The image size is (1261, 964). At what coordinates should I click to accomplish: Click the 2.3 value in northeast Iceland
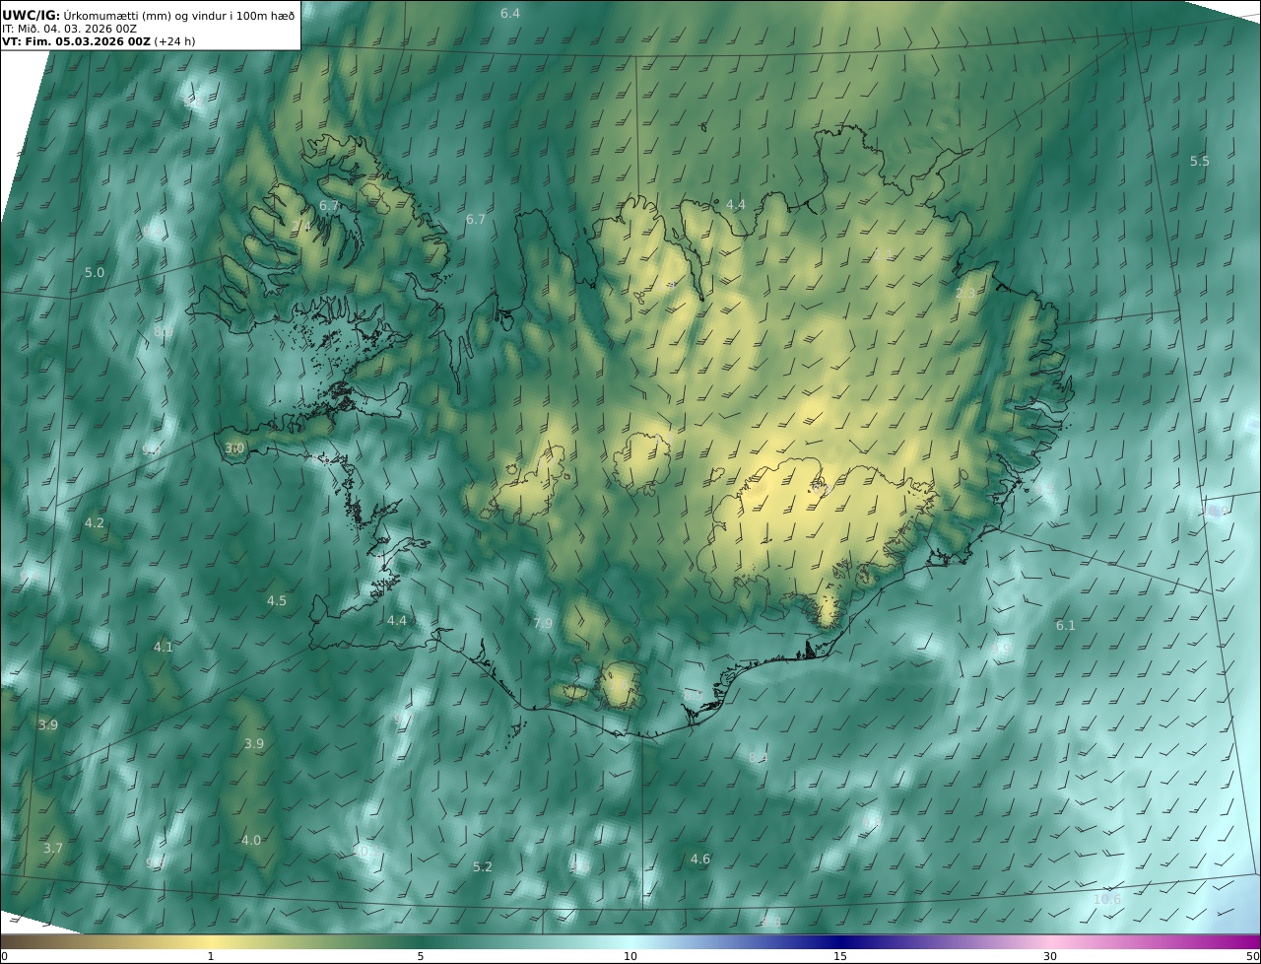pyautogui.click(x=965, y=294)
